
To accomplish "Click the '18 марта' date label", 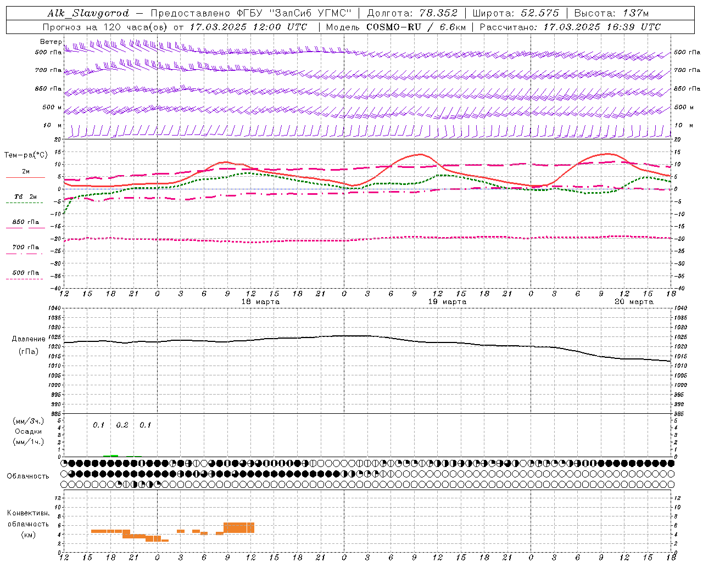I will click(260, 302).
